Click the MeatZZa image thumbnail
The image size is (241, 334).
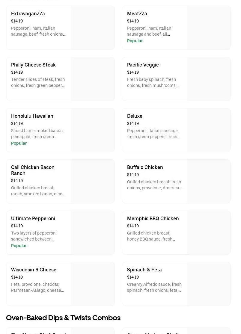coord(209,28)
